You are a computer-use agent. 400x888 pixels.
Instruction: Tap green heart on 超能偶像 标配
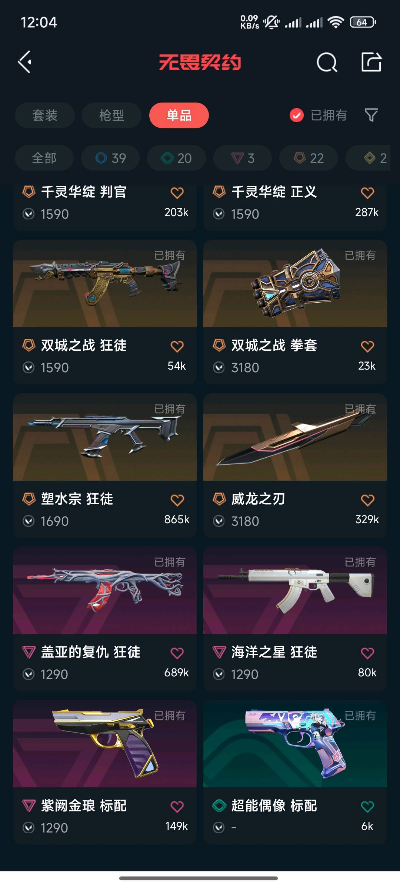pos(367,807)
